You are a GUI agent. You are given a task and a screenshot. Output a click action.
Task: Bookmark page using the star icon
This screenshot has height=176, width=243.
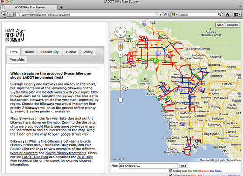tap(156, 15)
